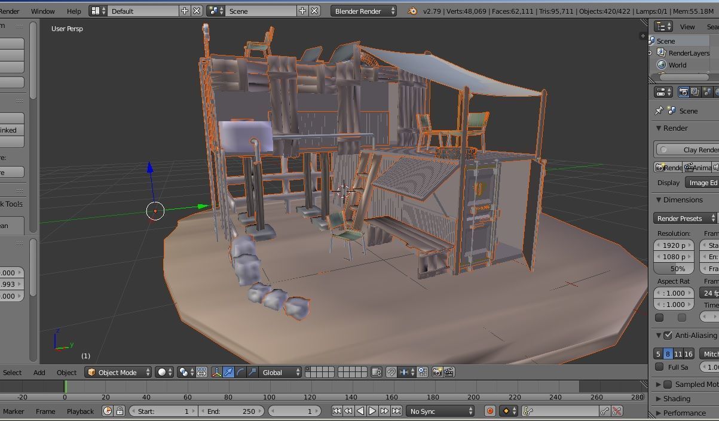Click the Blender logo icon in info header
The height and width of the screenshot is (421, 719).
click(412, 11)
